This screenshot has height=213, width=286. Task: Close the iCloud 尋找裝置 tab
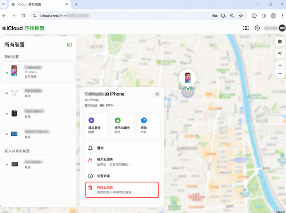[x=67, y=4]
